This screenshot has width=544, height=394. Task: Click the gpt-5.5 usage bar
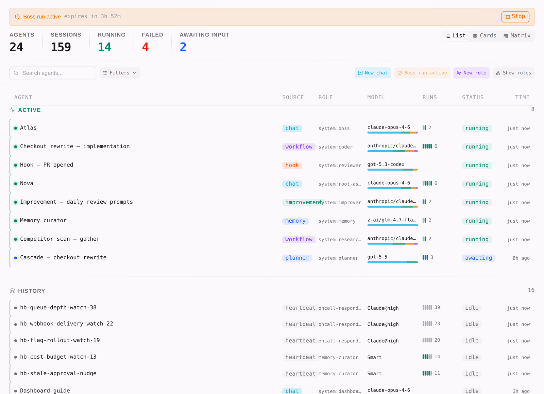392,262
